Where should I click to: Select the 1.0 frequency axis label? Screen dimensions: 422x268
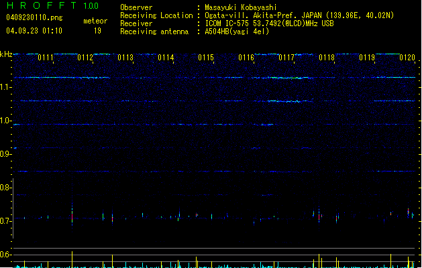6,121
